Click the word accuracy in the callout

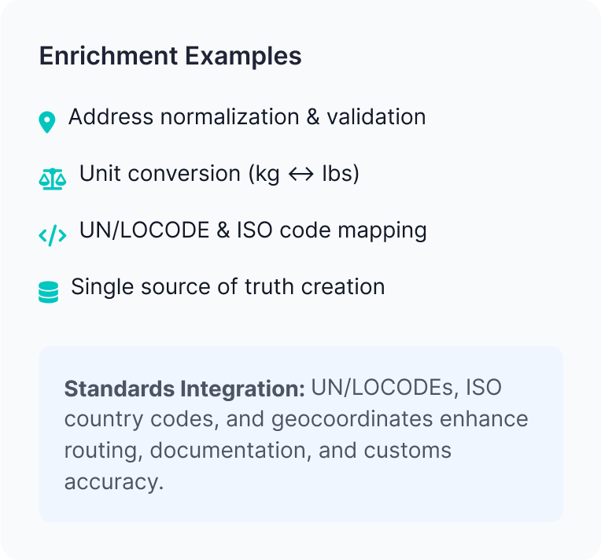pos(114,483)
